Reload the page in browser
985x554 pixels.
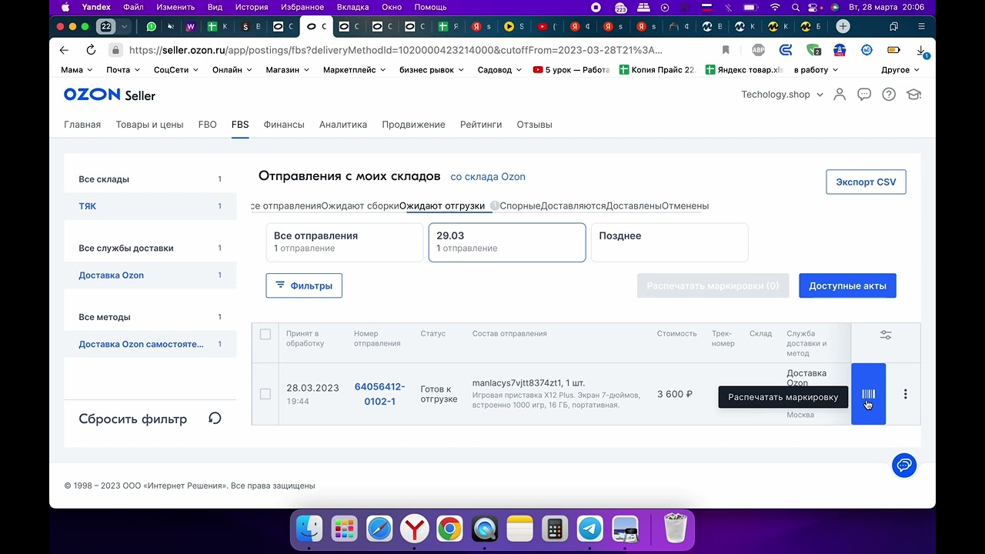(91, 50)
